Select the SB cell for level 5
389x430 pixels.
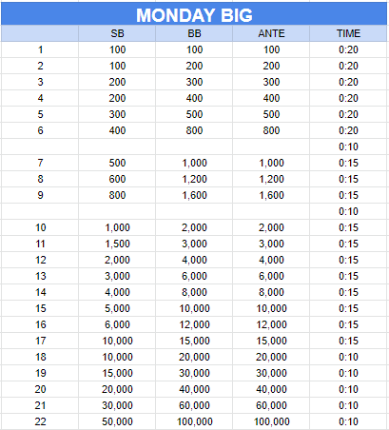click(117, 114)
